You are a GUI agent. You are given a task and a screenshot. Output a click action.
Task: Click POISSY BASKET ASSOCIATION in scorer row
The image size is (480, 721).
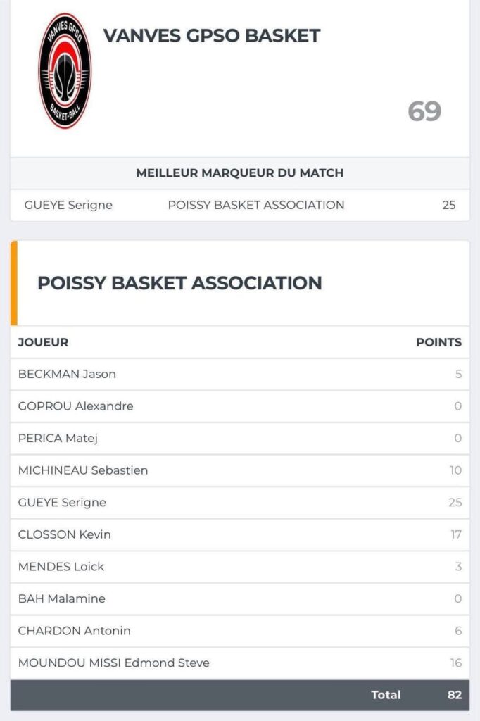click(256, 205)
